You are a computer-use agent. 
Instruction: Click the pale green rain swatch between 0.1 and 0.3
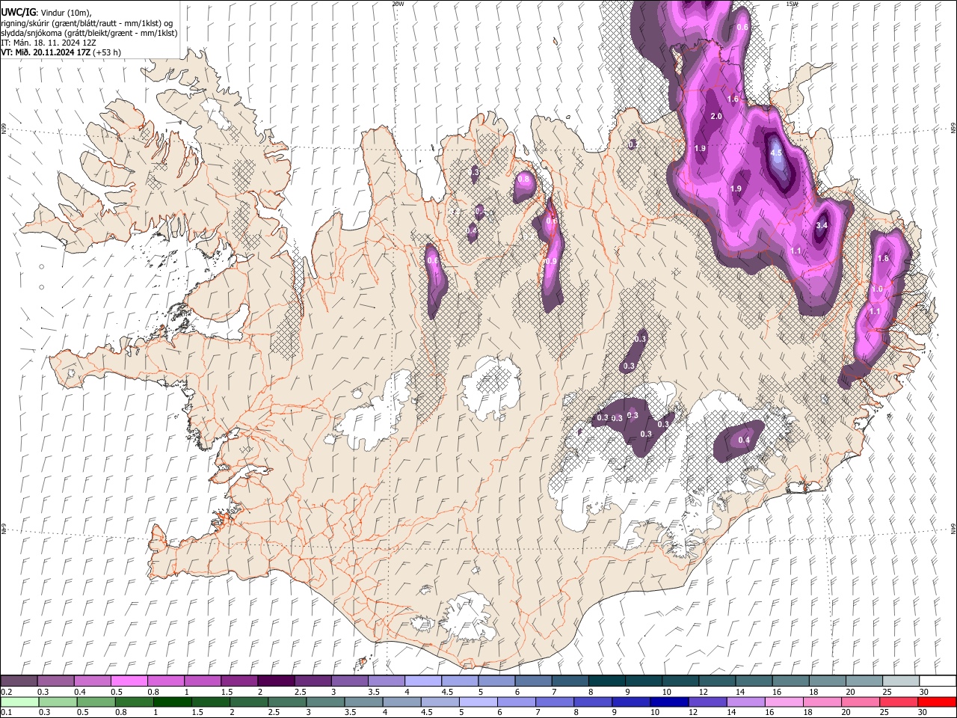[19, 702]
